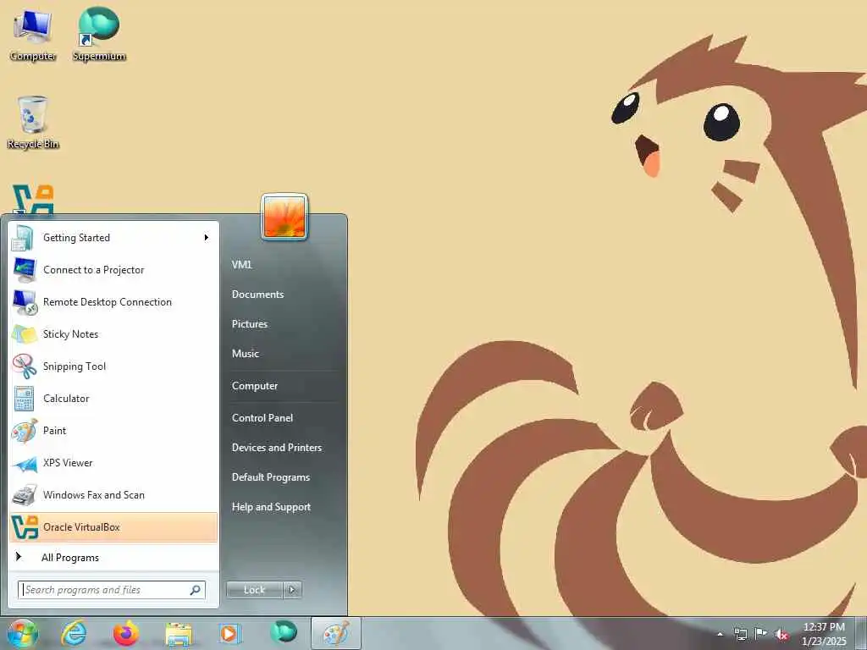Select Connect to a Projector entry
Viewport: 867px width, 650px height.
click(x=113, y=270)
